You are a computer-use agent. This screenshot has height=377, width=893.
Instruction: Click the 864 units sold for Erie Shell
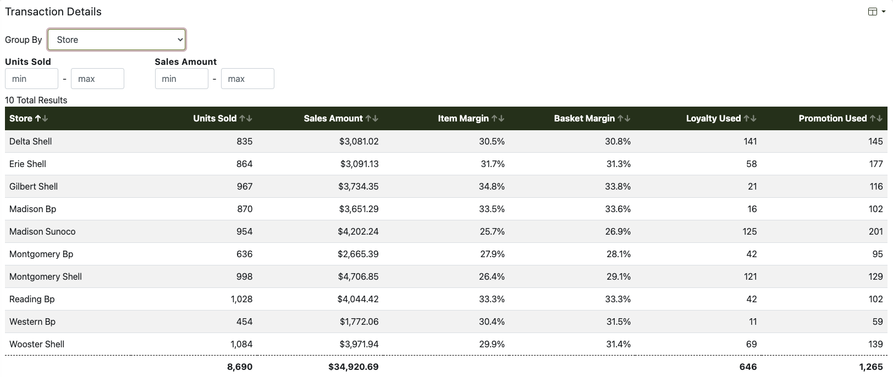(x=245, y=164)
